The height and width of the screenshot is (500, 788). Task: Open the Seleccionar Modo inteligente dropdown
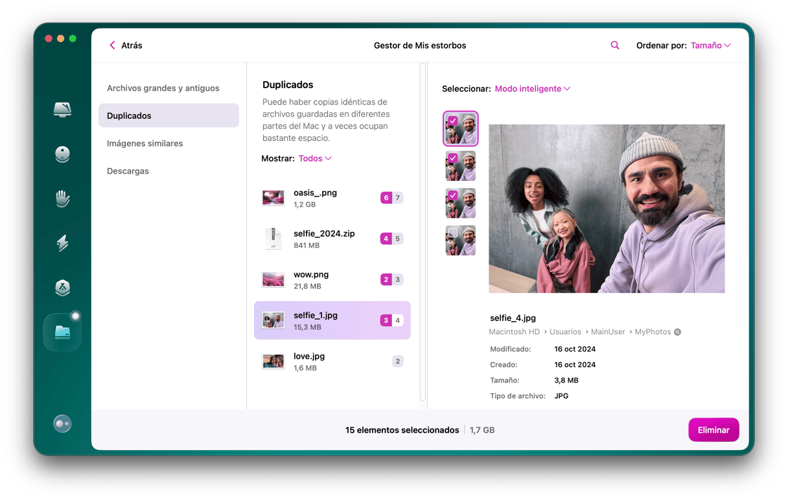(x=532, y=89)
